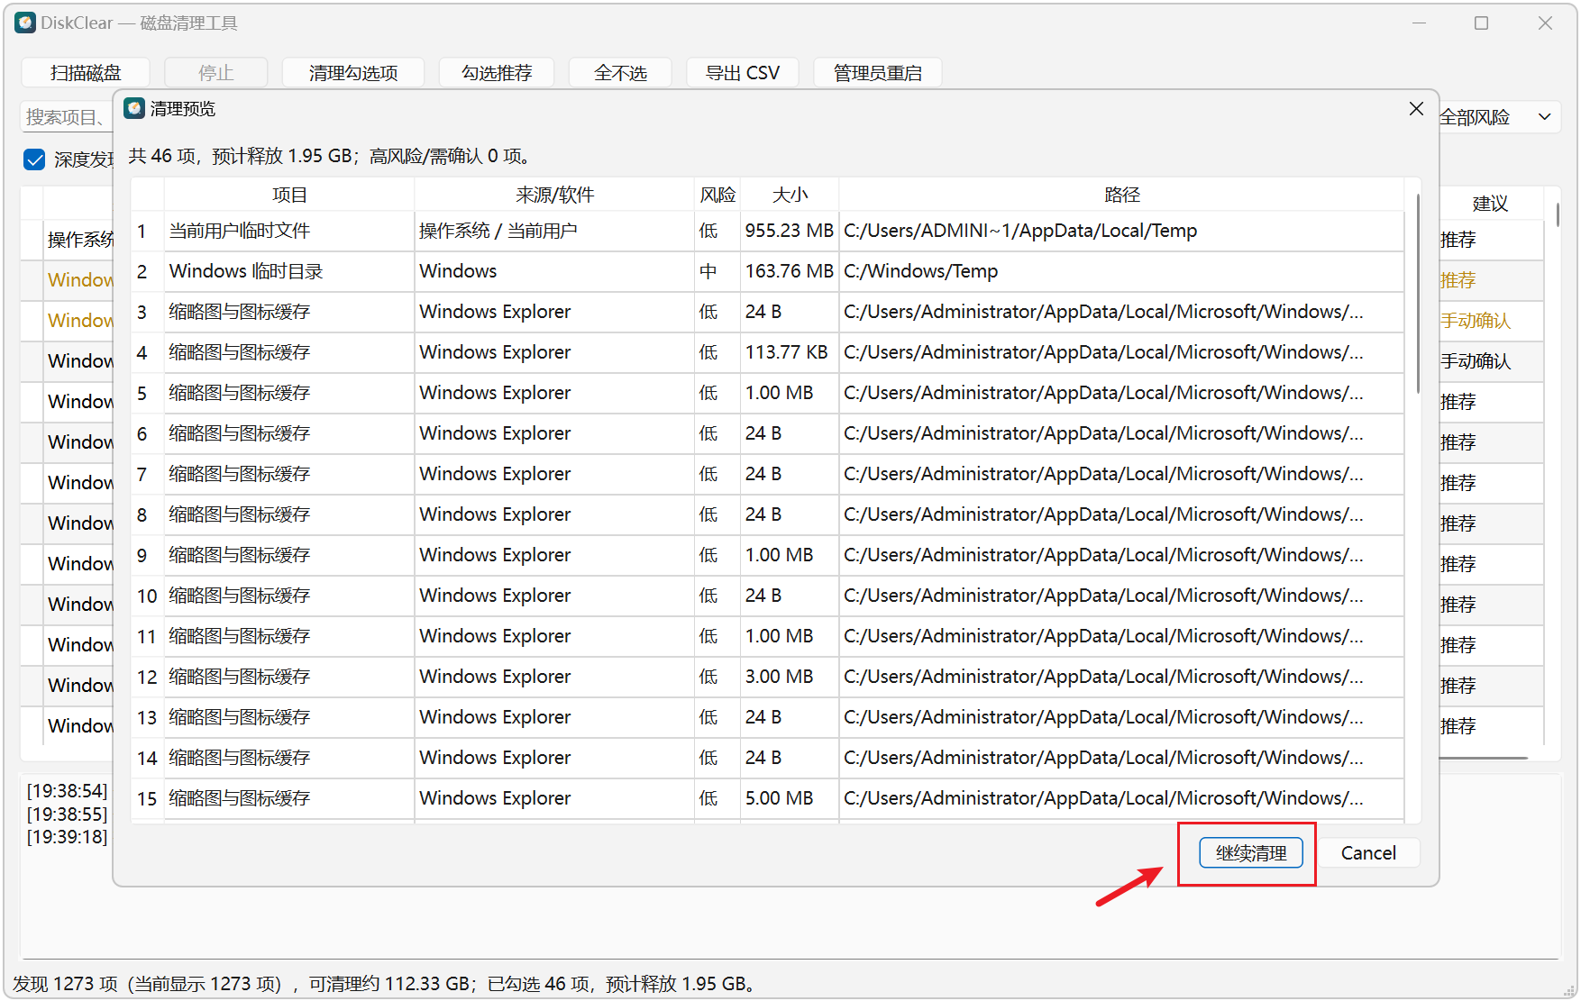1581x1001 pixels.
Task: Select preview row number 10
Action: pyautogui.click(x=147, y=596)
